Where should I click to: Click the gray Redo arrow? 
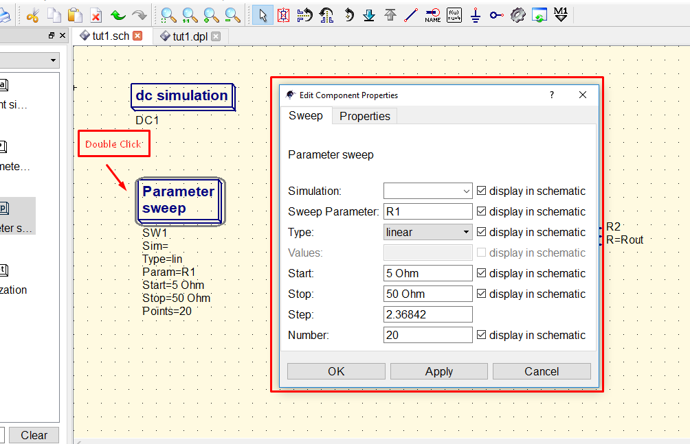pos(140,16)
